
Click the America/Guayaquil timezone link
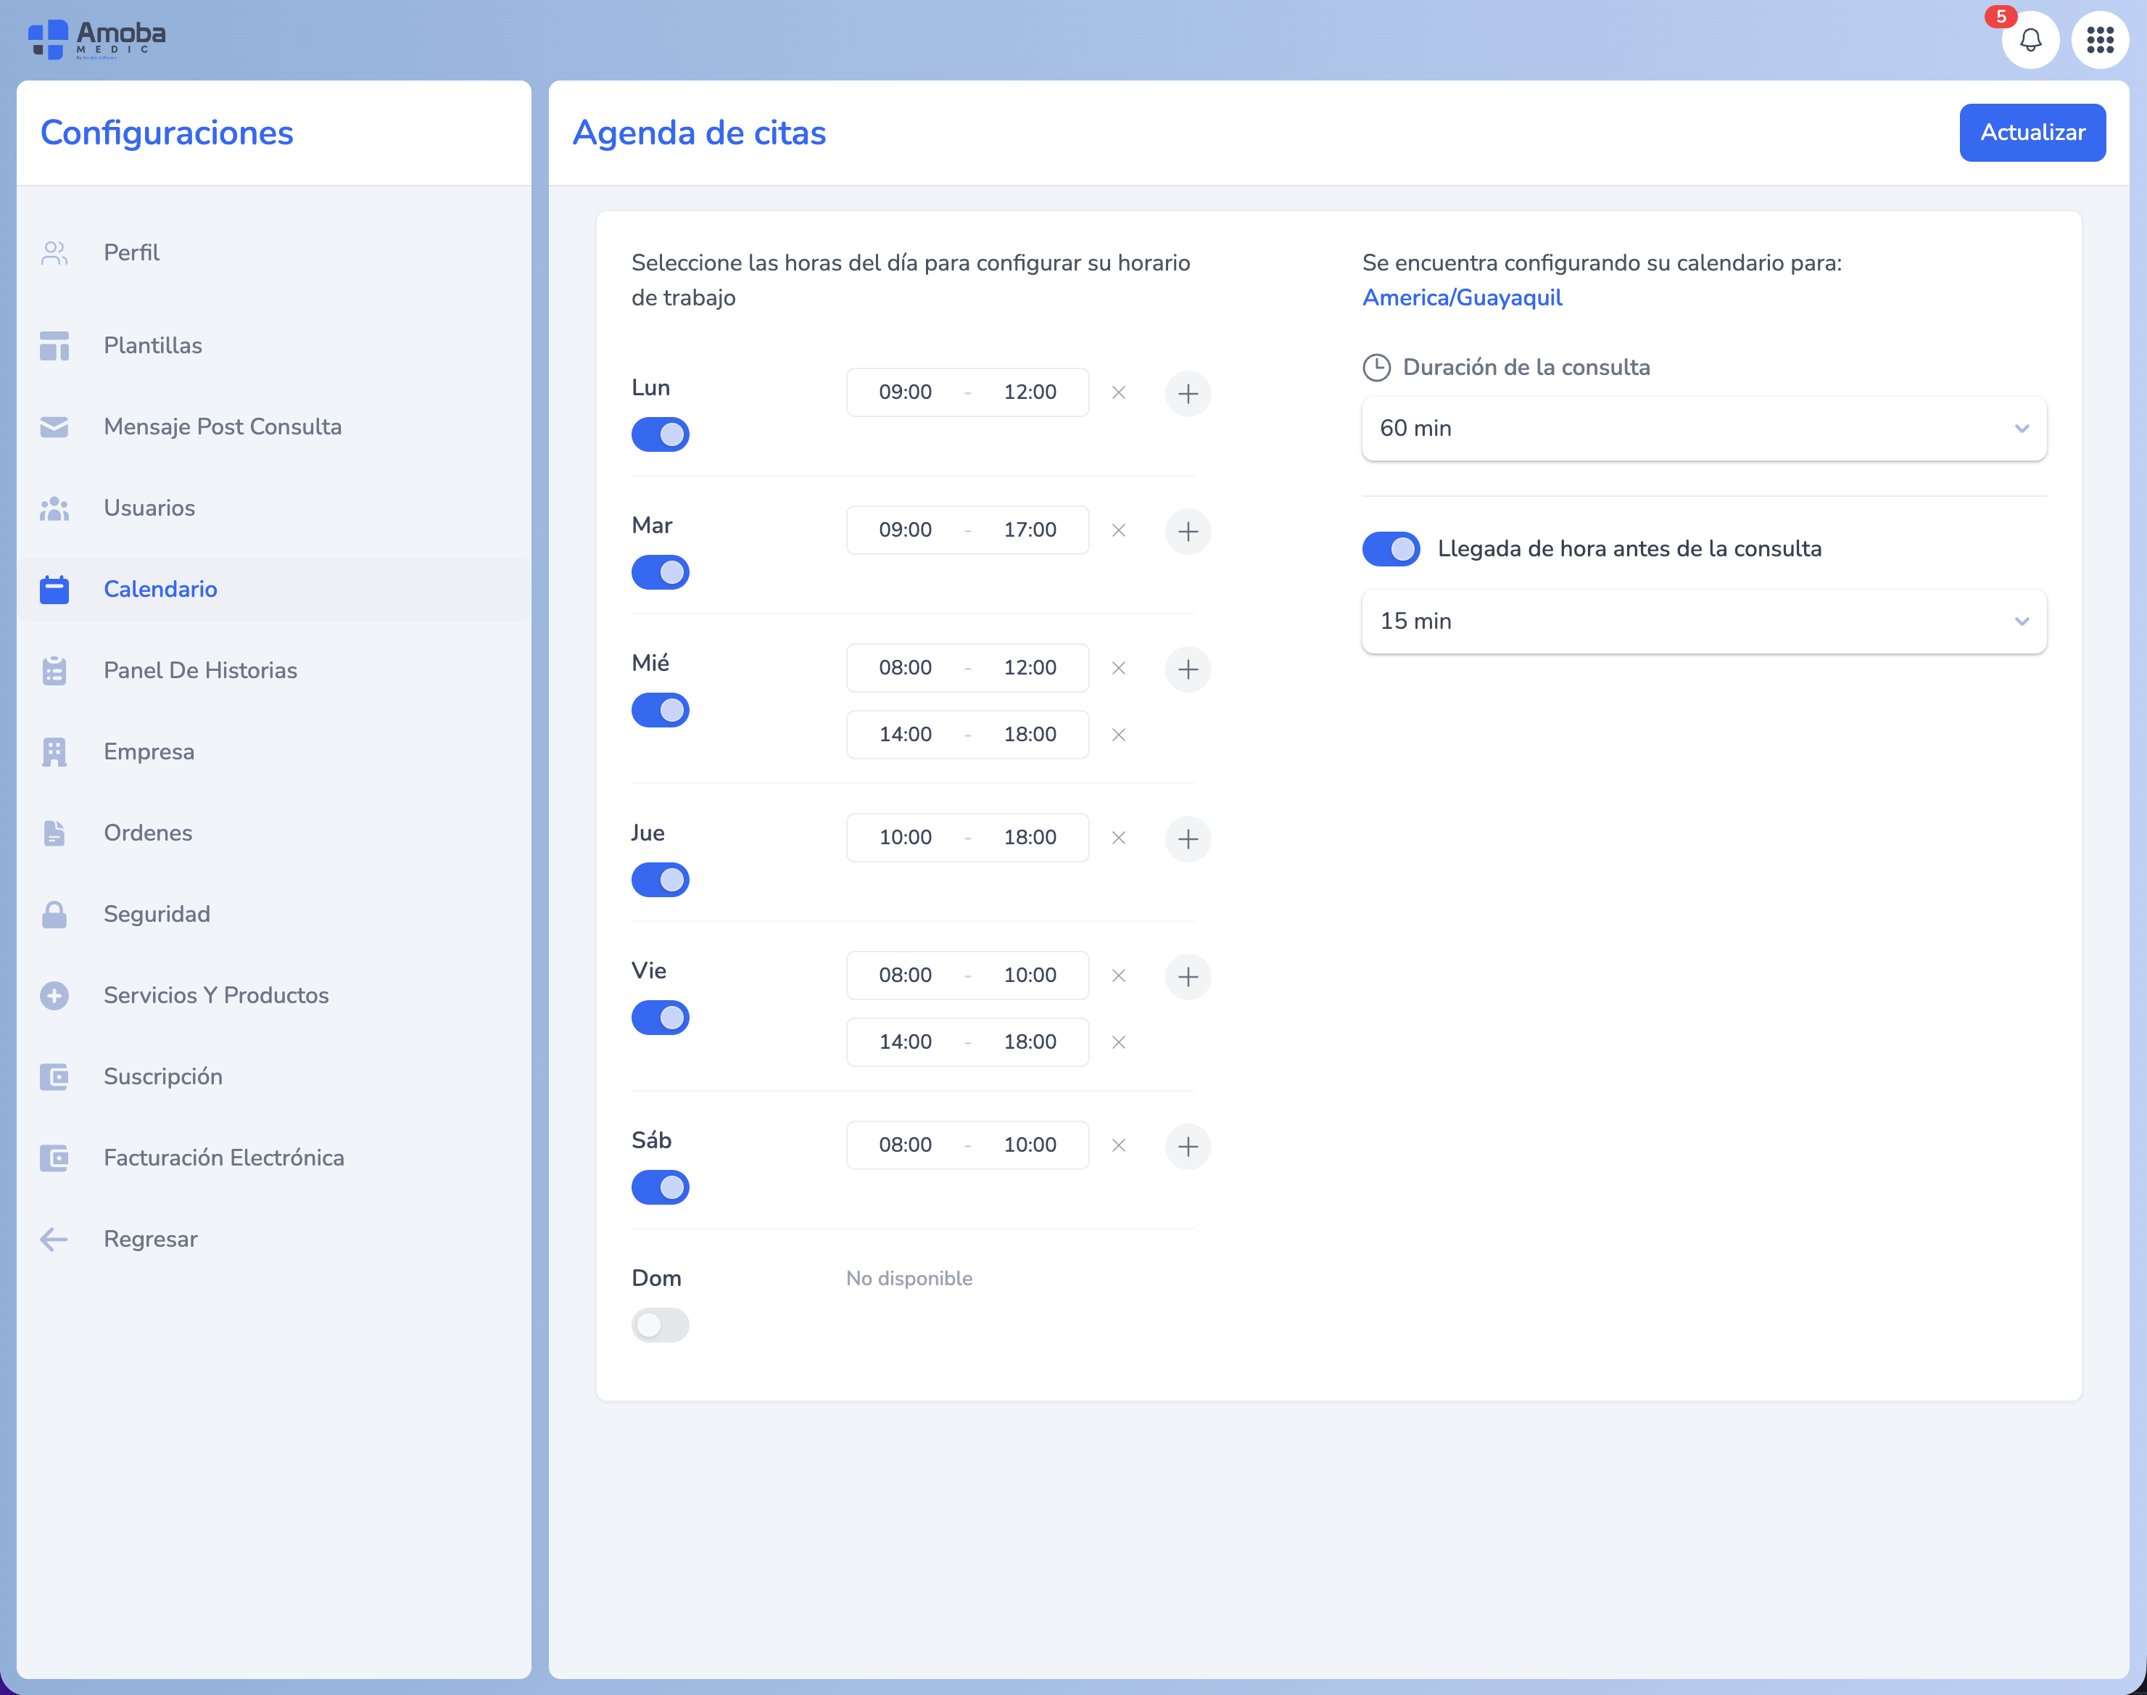1463,297
